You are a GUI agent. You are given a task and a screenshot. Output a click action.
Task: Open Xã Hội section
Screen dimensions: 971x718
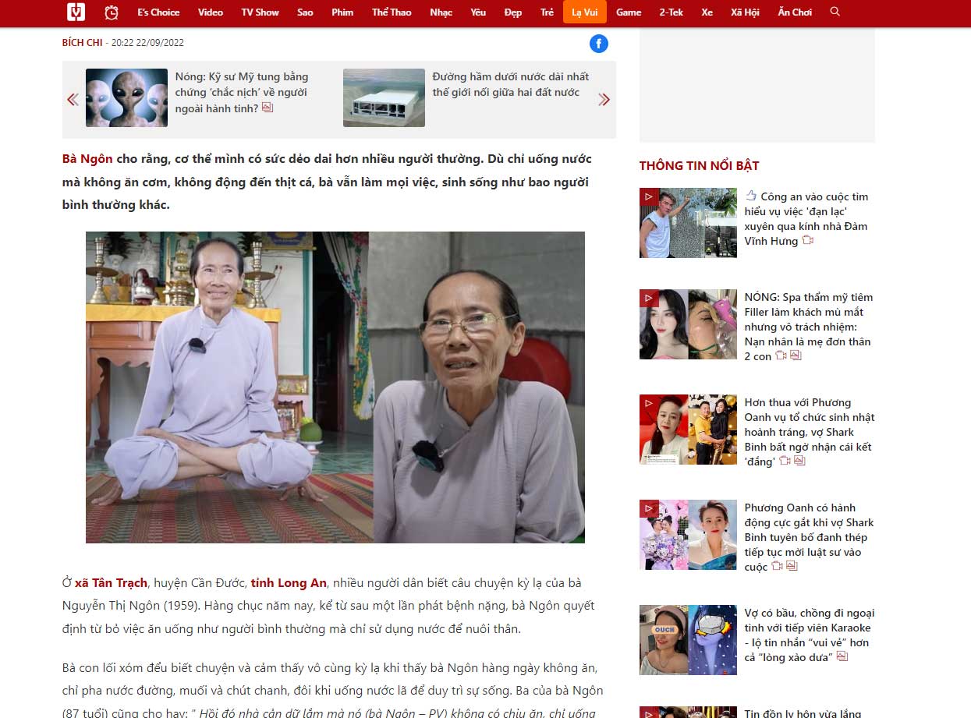click(x=746, y=12)
